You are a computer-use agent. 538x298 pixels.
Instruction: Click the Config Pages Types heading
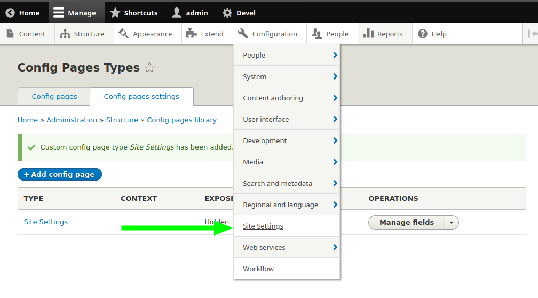pyautogui.click(x=78, y=68)
